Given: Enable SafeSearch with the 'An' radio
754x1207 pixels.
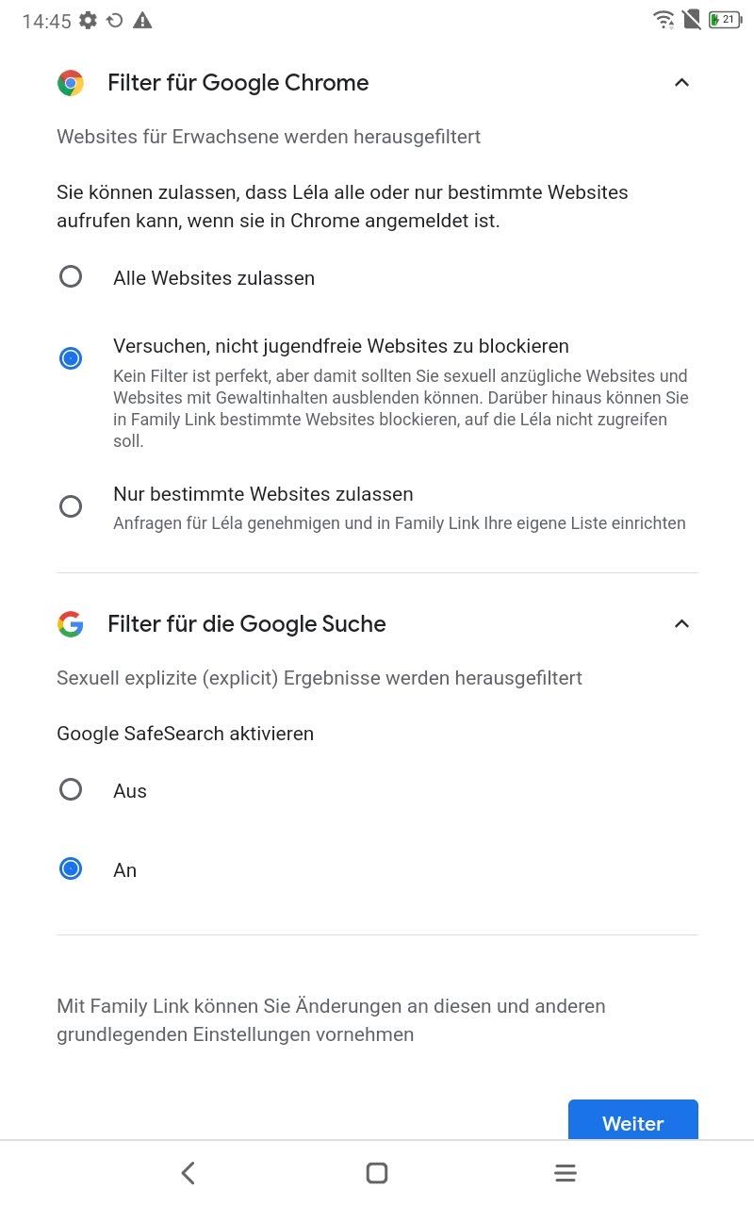Looking at the screenshot, I should (71, 868).
